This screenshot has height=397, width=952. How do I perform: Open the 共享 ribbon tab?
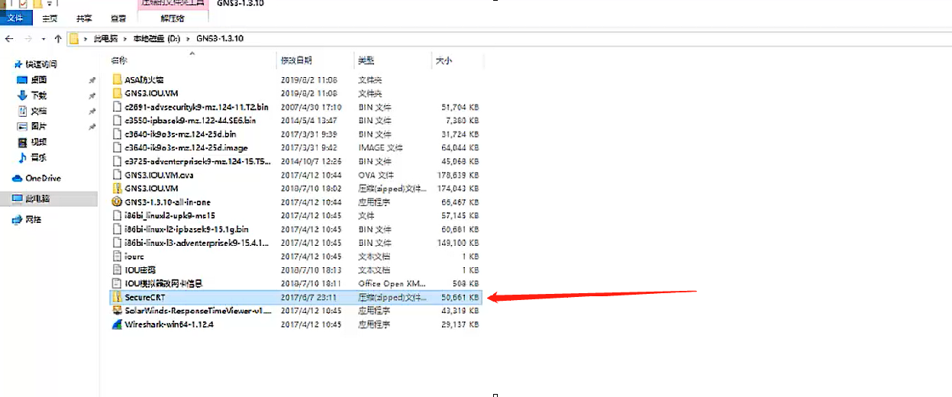(x=84, y=18)
